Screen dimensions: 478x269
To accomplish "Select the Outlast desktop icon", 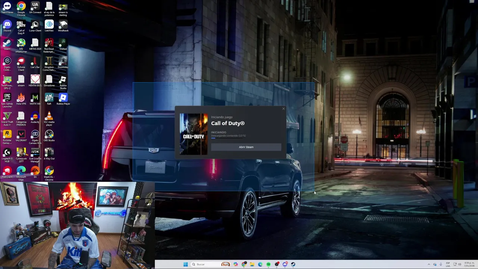I will [63, 45].
